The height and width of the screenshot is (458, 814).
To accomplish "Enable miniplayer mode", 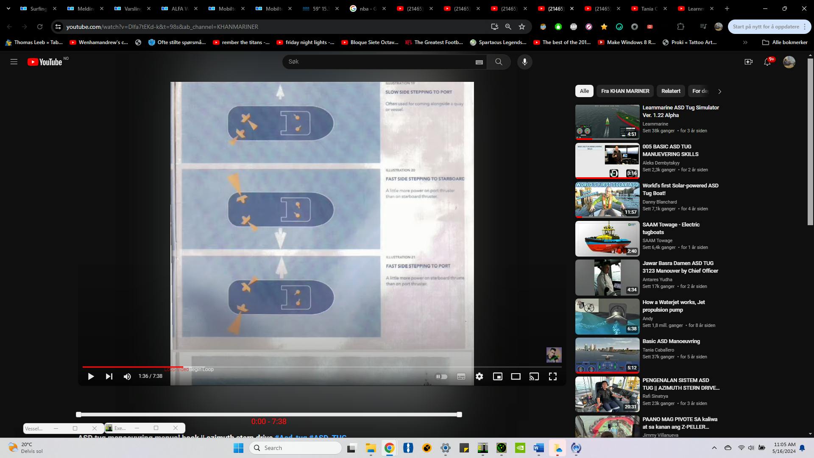I will [x=497, y=377].
